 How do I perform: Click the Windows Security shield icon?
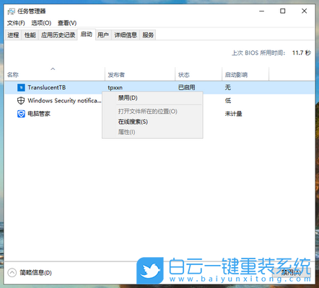[21, 101]
